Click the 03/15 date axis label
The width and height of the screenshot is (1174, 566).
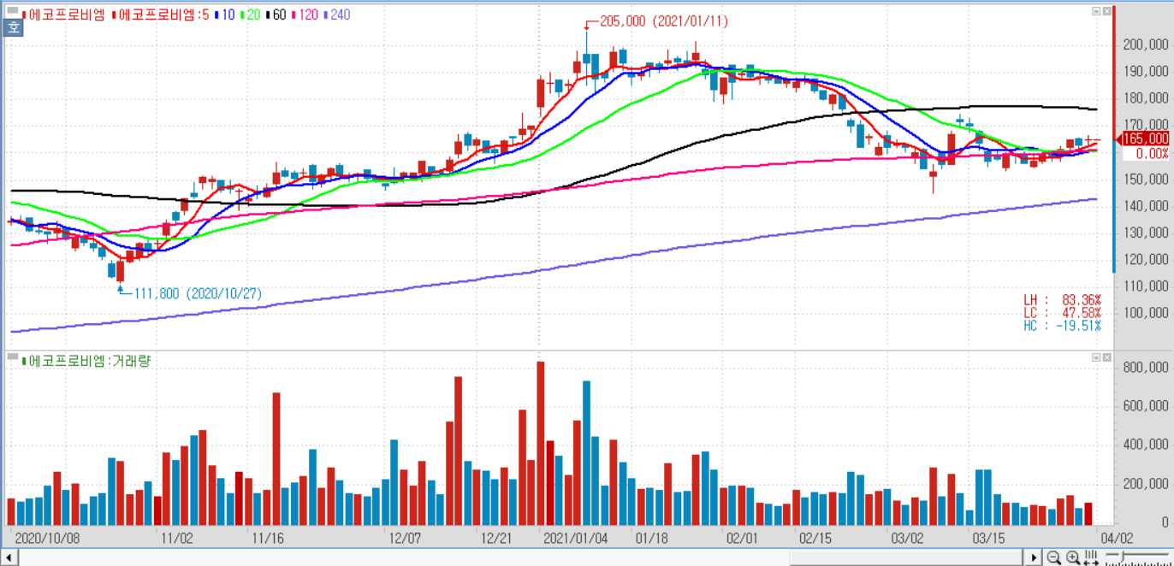988,539
